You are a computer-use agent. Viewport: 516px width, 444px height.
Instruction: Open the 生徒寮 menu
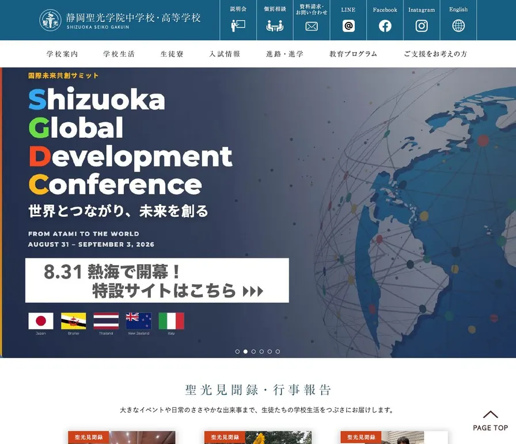pyautogui.click(x=172, y=54)
